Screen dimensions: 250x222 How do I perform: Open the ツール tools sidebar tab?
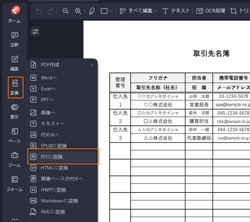pos(15,160)
